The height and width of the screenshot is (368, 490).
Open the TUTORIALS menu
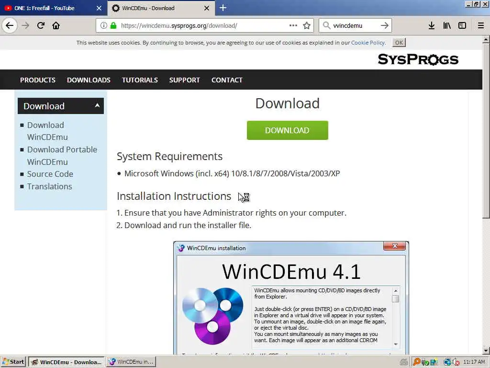140,80
